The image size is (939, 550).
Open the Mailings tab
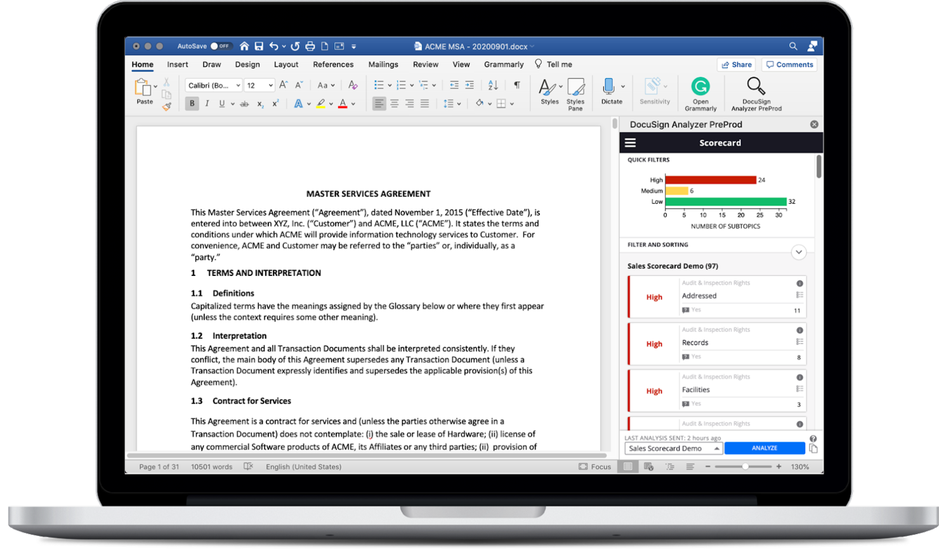click(383, 64)
